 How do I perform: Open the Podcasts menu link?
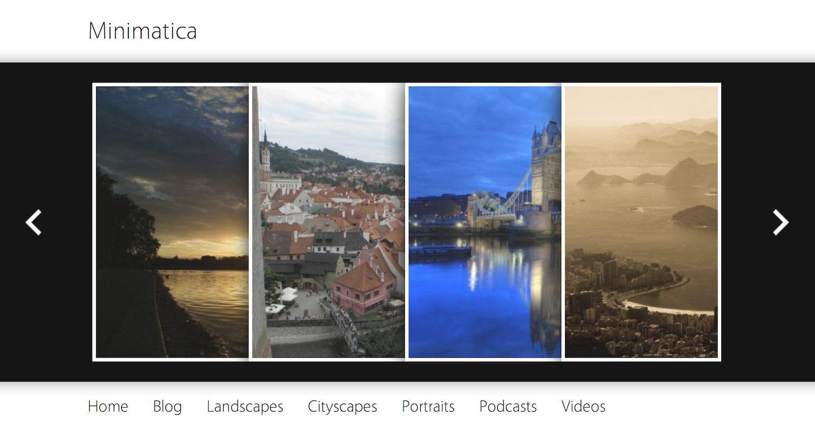point(508,406)
